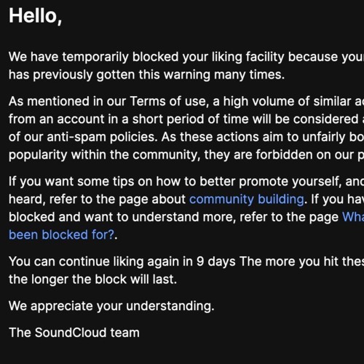Click the 'Terms of use' text
Image resolution: width=364 pixels, height=364 pixels.
(167, 101)
